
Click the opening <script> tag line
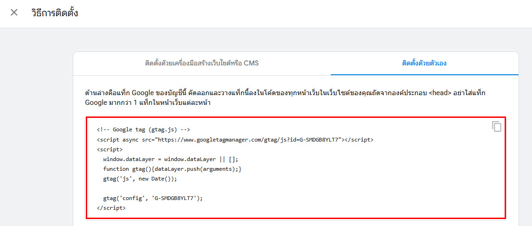point(109,149)
